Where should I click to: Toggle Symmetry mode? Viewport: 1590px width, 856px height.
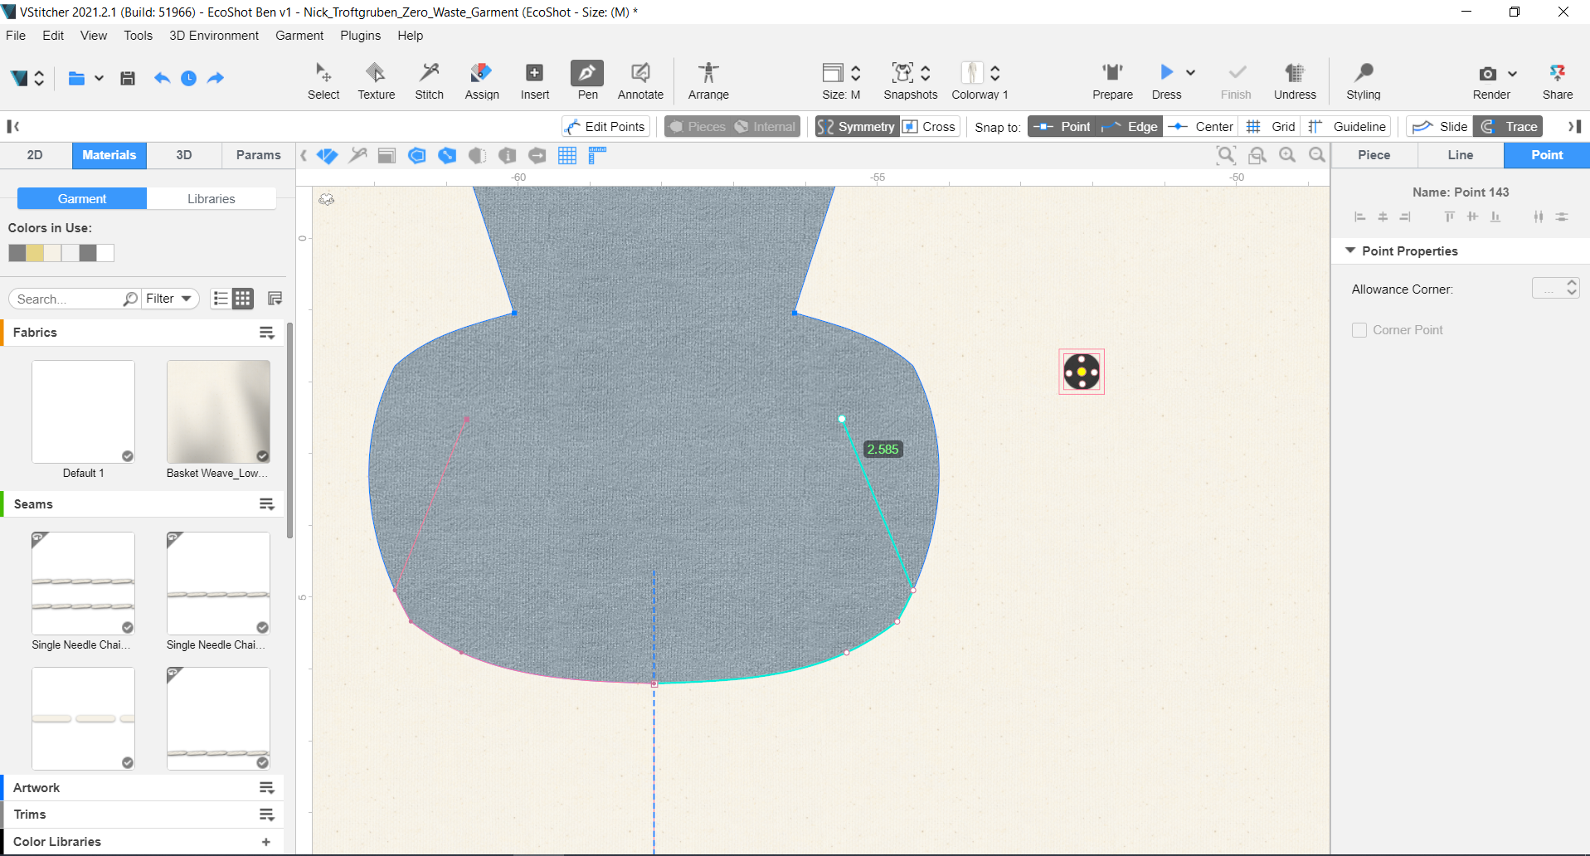click(857, 127)
